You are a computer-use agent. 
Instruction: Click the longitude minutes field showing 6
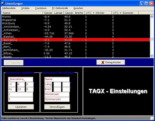(21, 84)
